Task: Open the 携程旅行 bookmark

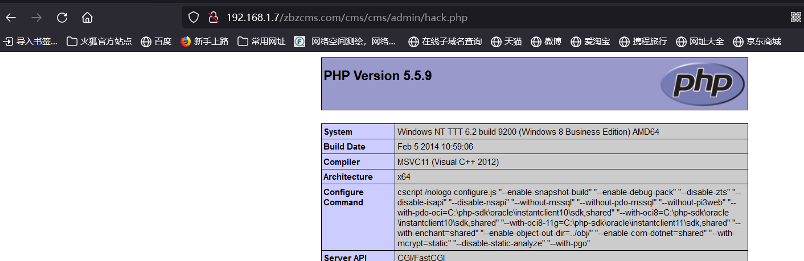Action: (643, 41)
